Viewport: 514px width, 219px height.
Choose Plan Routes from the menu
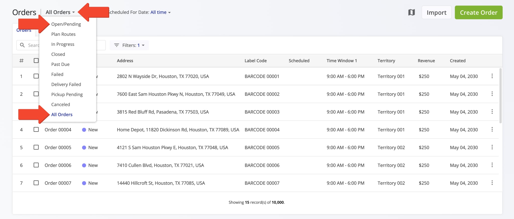pyautogui.click(x=63, y=34)
